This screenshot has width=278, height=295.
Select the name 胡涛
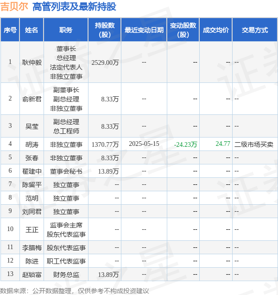[x=32, y=144]
